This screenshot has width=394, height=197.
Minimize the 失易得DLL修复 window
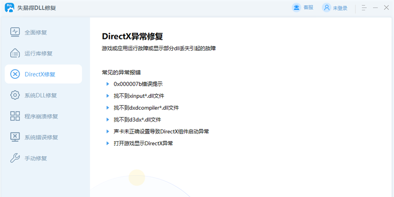[375, 8]
